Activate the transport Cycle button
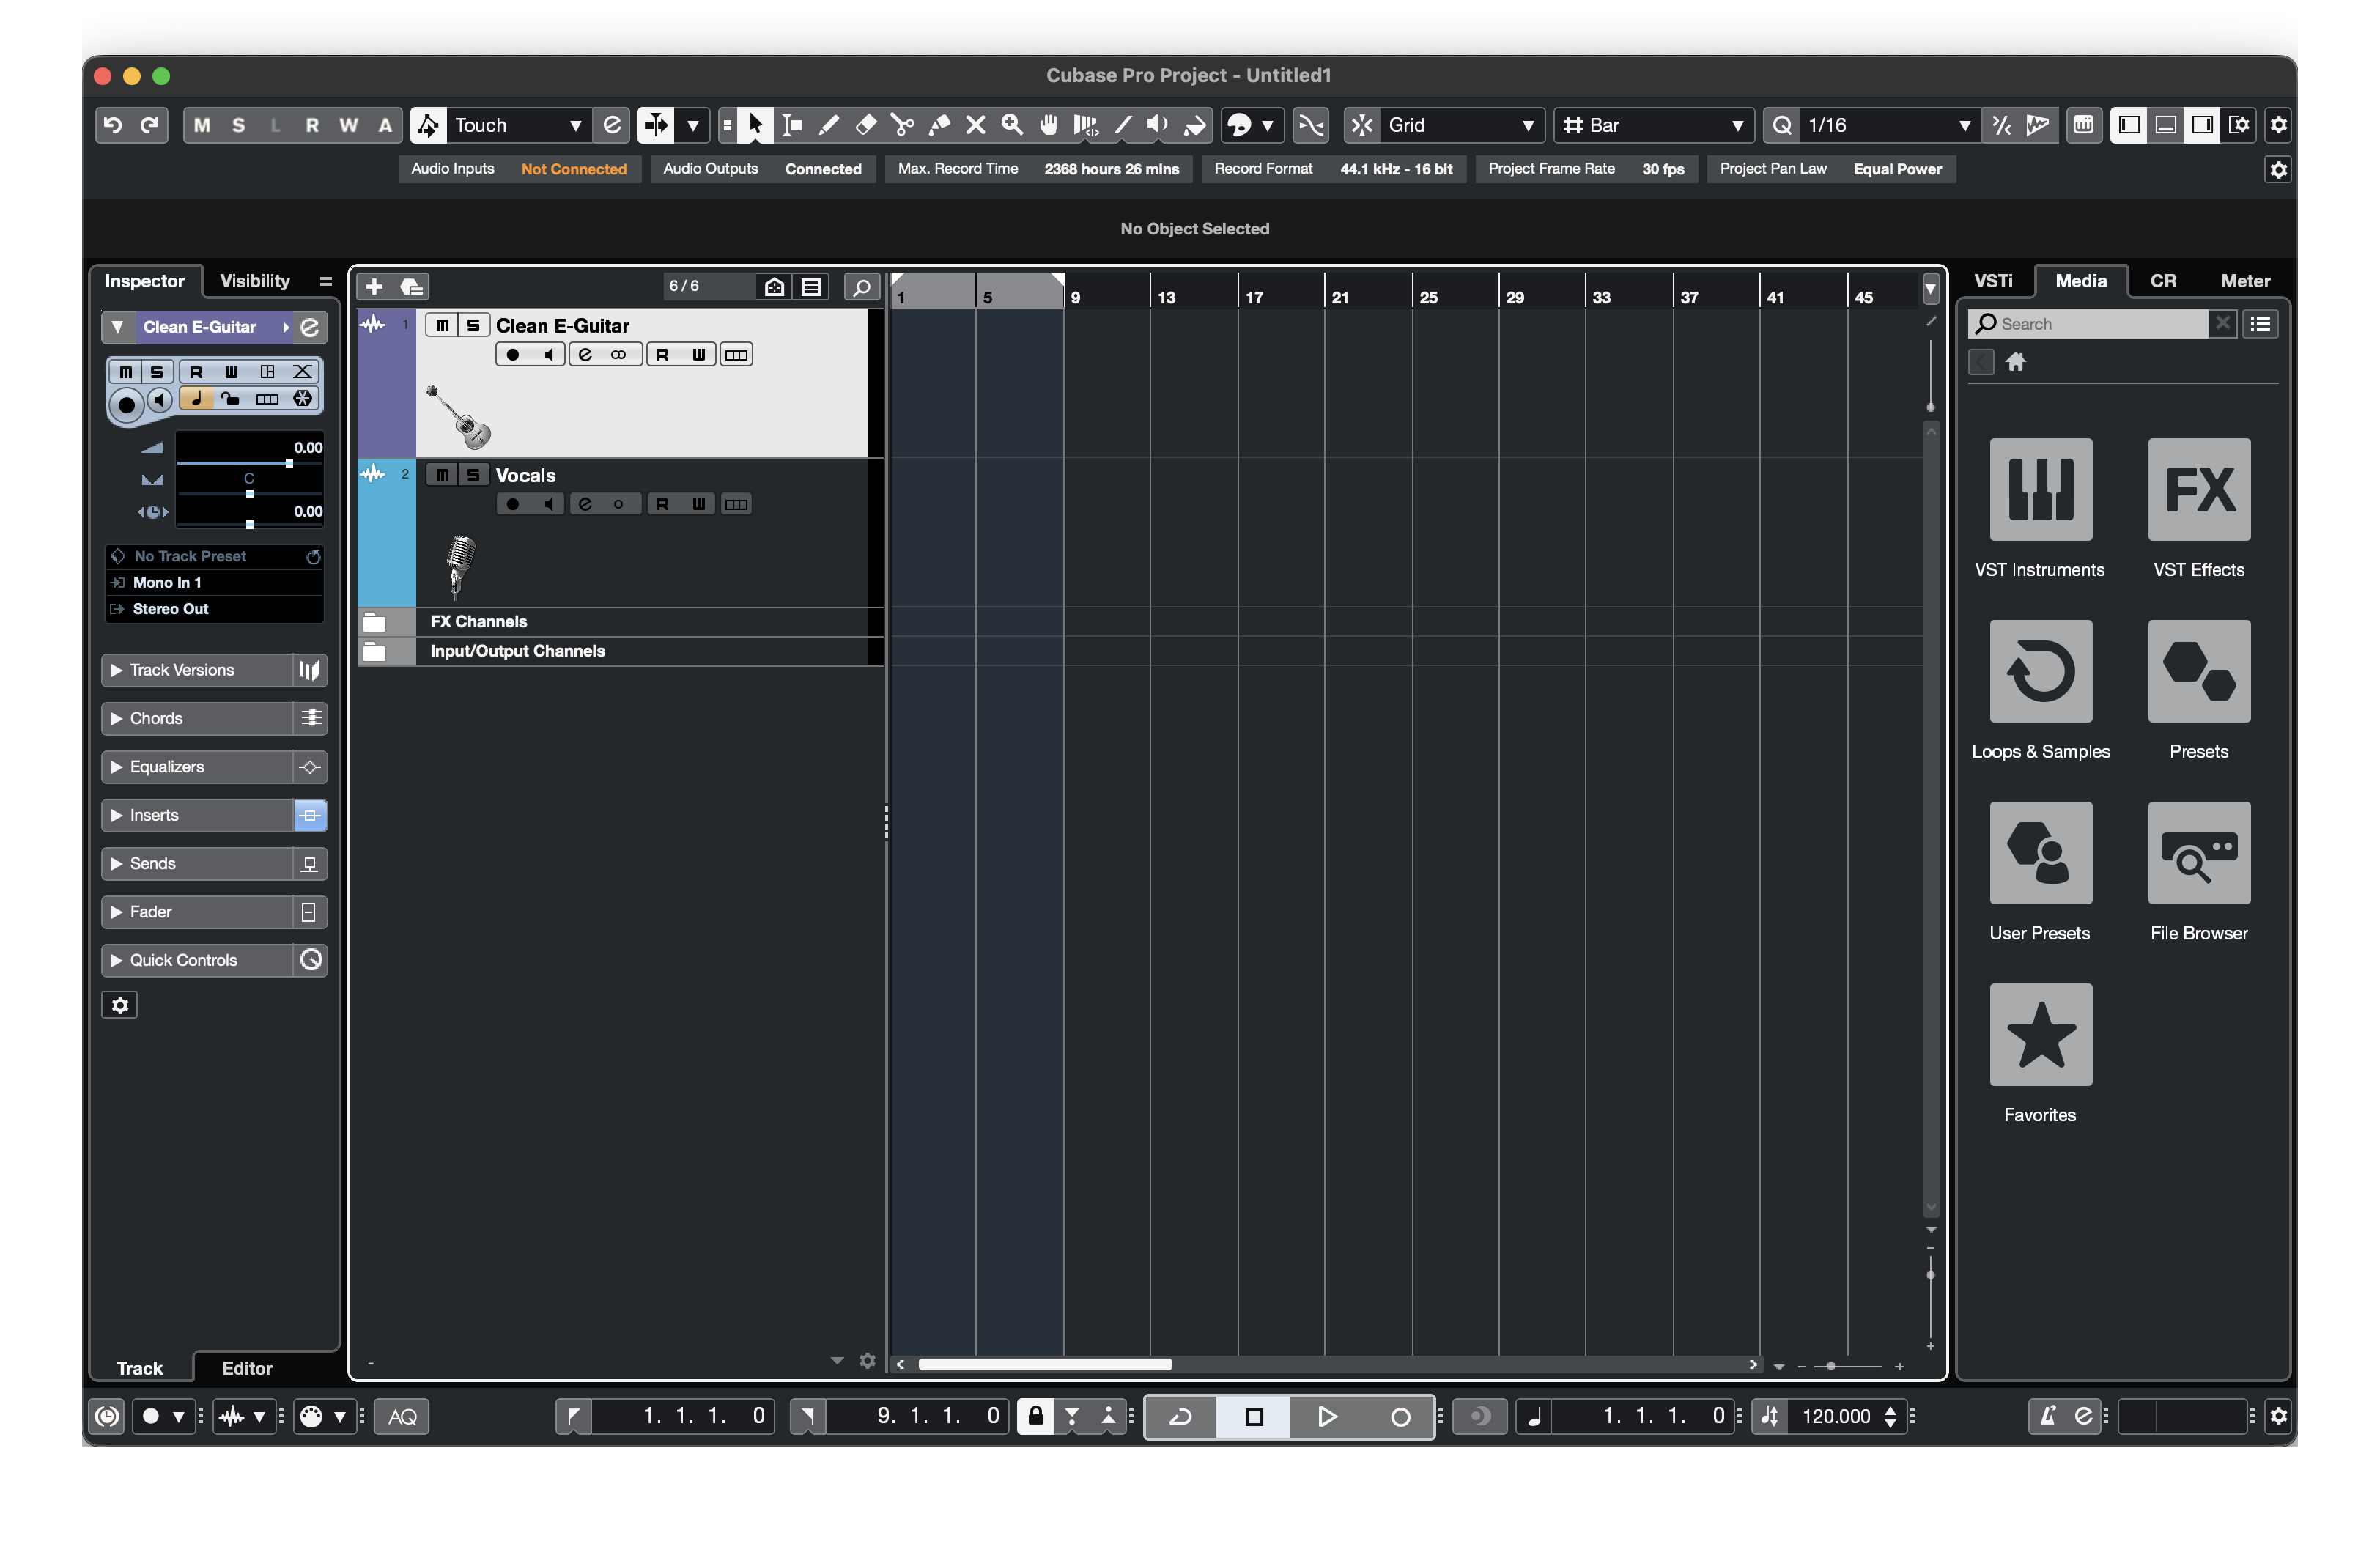 1181,1417
